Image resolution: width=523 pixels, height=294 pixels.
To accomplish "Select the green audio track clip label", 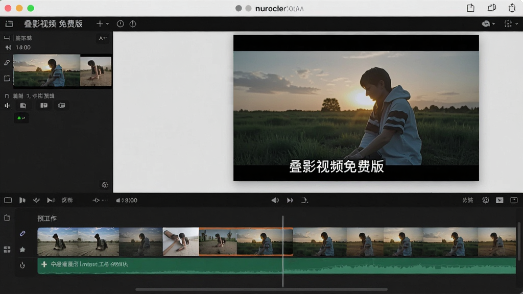I will click(89, 264).
